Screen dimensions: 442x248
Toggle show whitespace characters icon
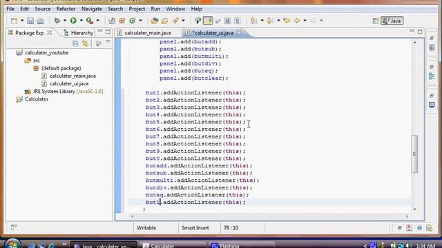point(238,21)
